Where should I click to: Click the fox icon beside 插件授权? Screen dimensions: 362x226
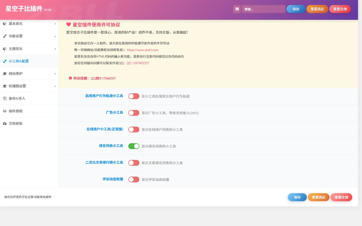point(4,111)
